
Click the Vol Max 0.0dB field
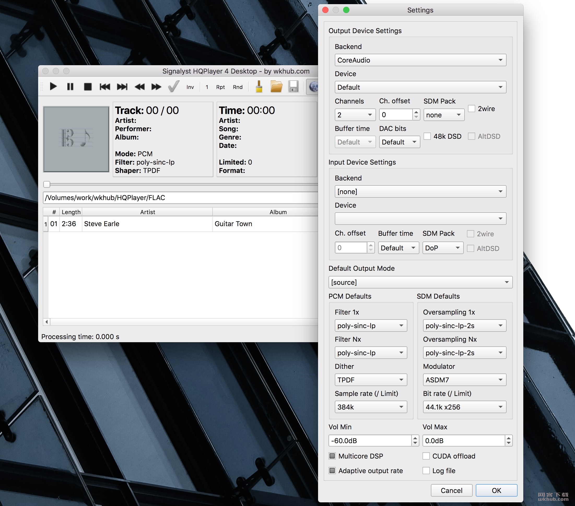[x=463, y=440]
